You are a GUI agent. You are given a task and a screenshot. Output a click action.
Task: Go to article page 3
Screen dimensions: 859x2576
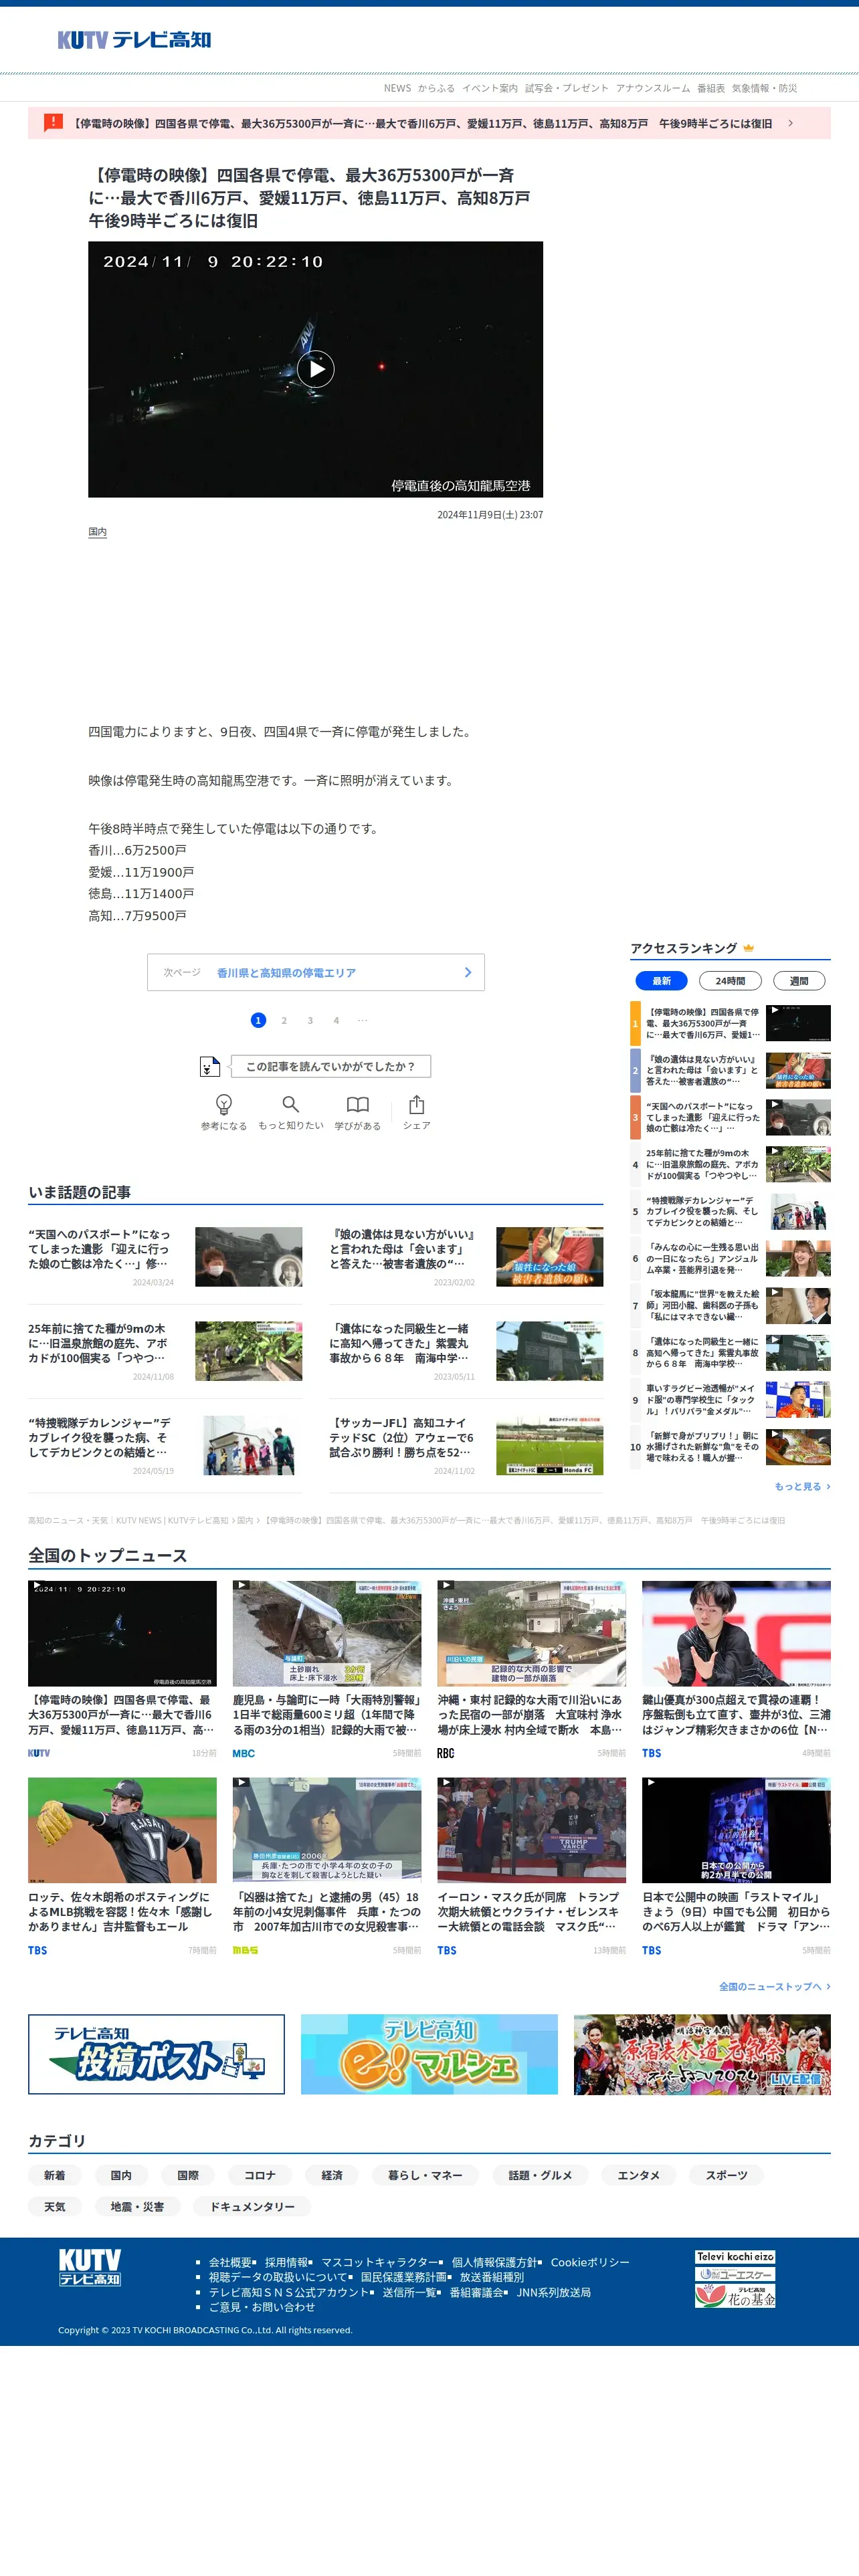point(310,1020)
